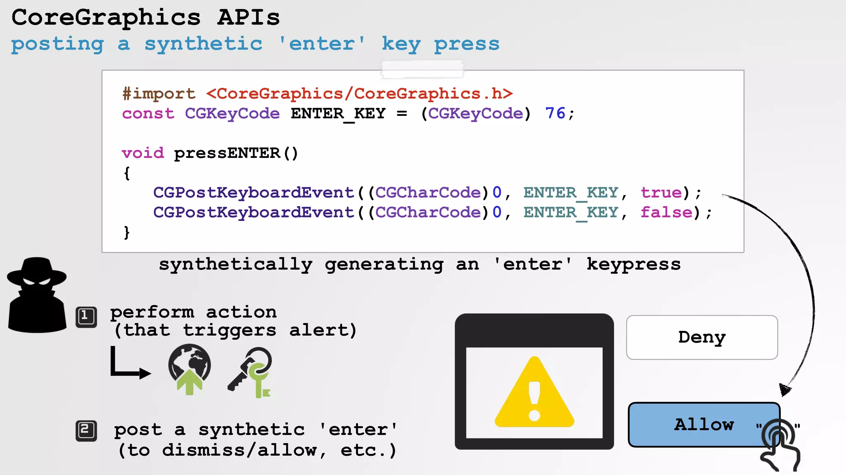Click the CGPostKeyboardEvent line ending in 'false'
This screenshot has height=475, width=846.
tap(433, 212)
